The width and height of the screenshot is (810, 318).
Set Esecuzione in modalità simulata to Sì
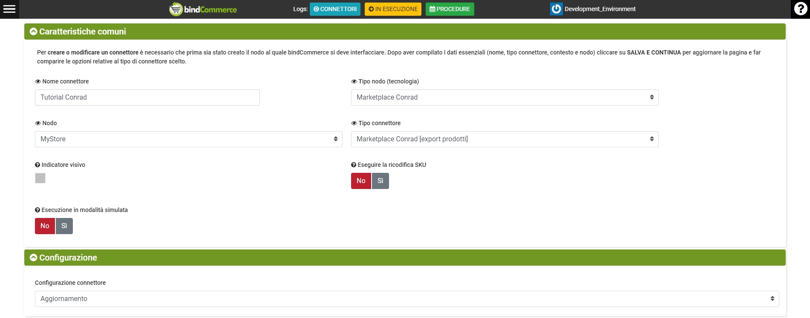tap(64, 226)
